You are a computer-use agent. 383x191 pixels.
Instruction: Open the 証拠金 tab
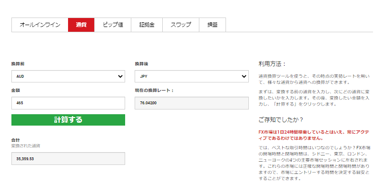point(147,25)
